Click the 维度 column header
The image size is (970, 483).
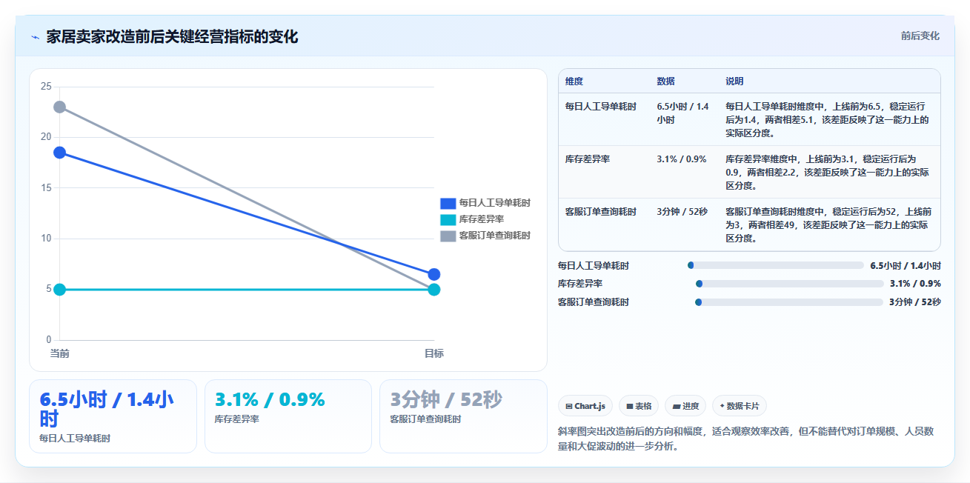coord(574,81)
